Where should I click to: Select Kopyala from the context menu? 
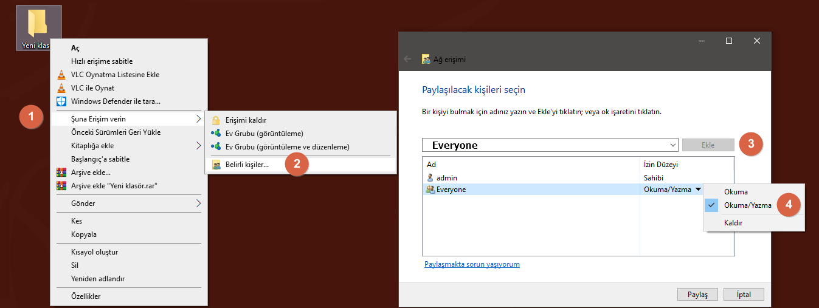[x=130, y=234]
